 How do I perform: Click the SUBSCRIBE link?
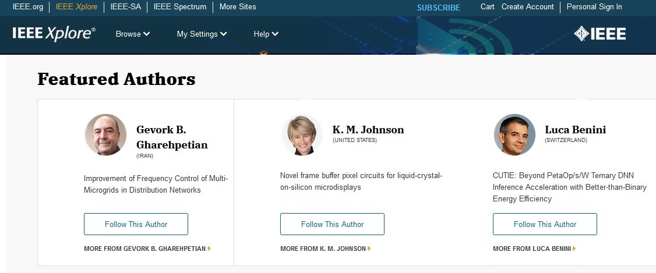[x=438, y=8]
